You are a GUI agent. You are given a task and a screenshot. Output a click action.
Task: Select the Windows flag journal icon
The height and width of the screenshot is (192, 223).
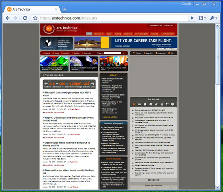pyautogui.click(x=150, y=104)
